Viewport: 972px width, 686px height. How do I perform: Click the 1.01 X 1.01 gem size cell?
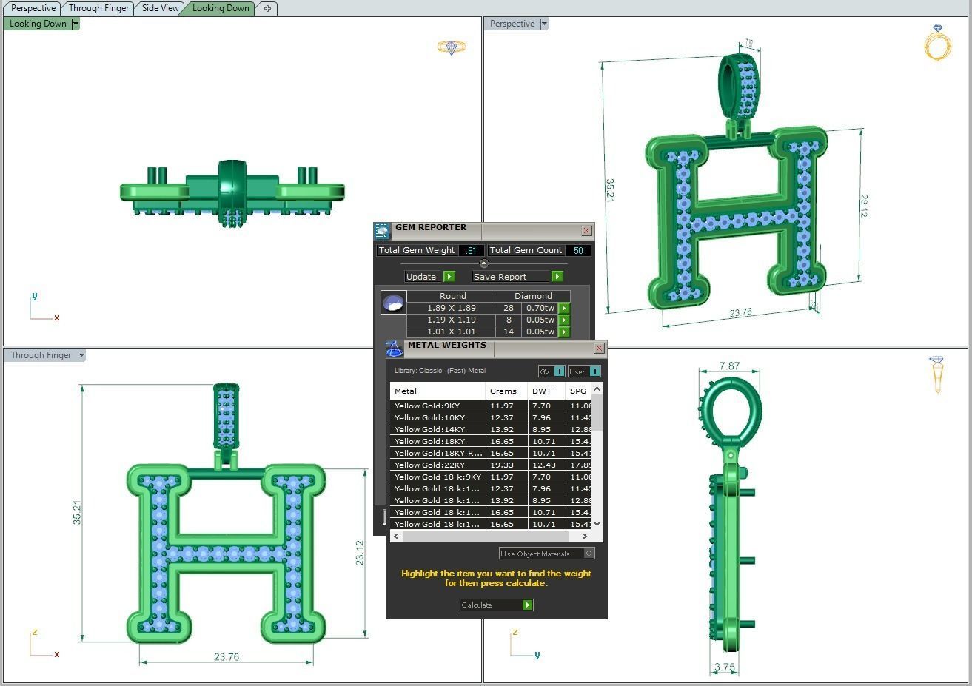tap(452, 332)
